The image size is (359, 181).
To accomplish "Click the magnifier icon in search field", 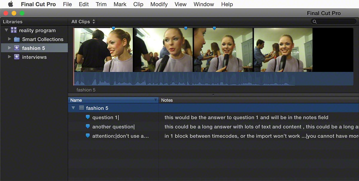I will (315, 22).
